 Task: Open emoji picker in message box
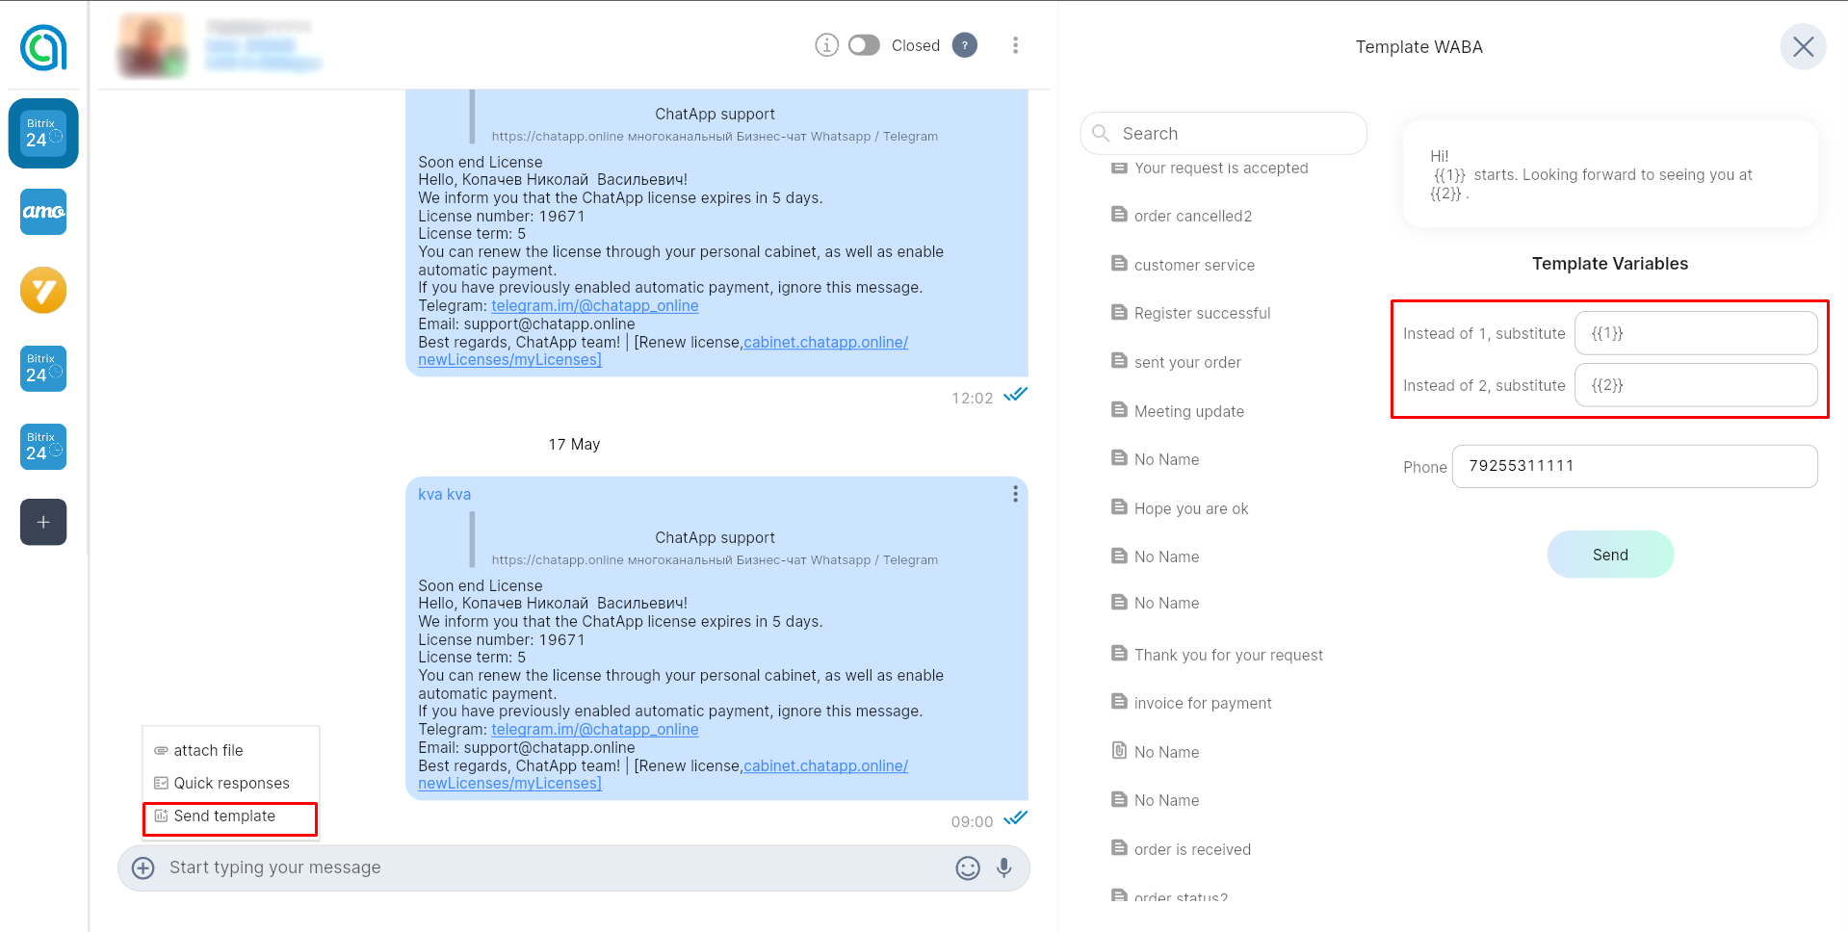pyautogui.click(x=967, y=868)
